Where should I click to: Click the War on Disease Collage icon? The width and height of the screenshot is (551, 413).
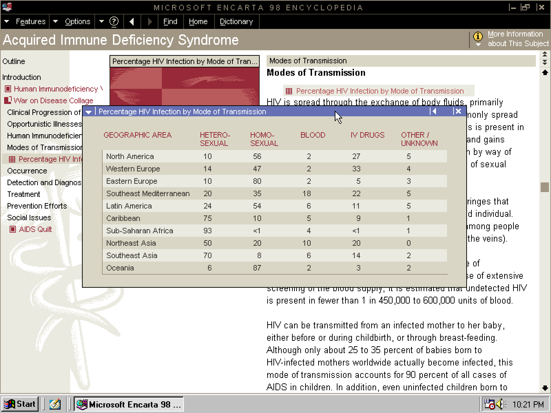(x=8, y=100)
